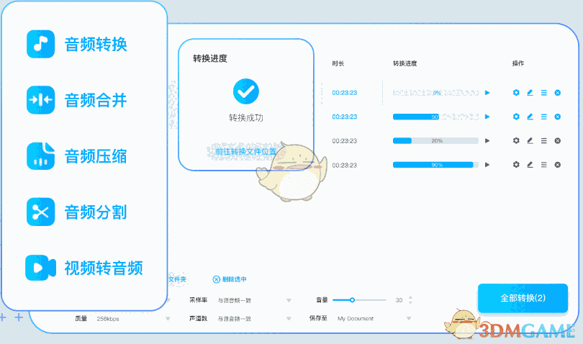This screenshot has height=344, width=583.
Task: Click the 转换进度 progress column header
Action: point(405,63)
